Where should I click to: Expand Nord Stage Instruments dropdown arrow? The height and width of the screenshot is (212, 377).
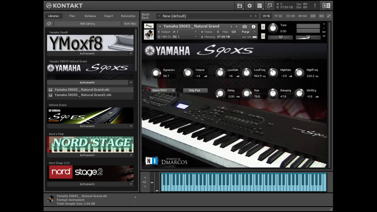(131, 155)
